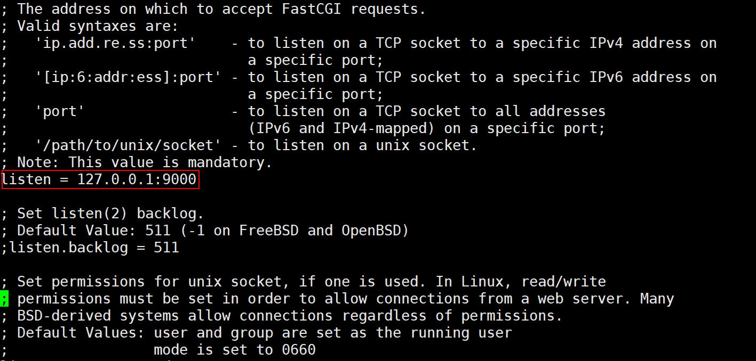Click the '/path/to/unix/socket' syntax example
The height and width of the screenshot is (361, 756).
(x=128, y=145)
